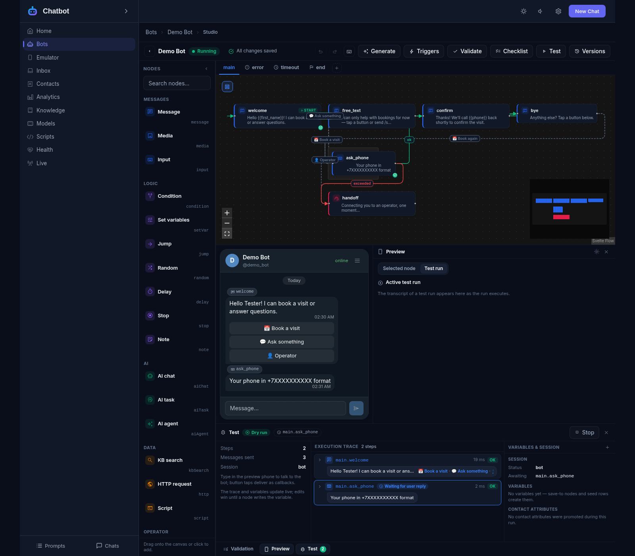Go back with arrow beside Demo Bot
Viewport: 635px width, 556px height.
click(149, 51)
